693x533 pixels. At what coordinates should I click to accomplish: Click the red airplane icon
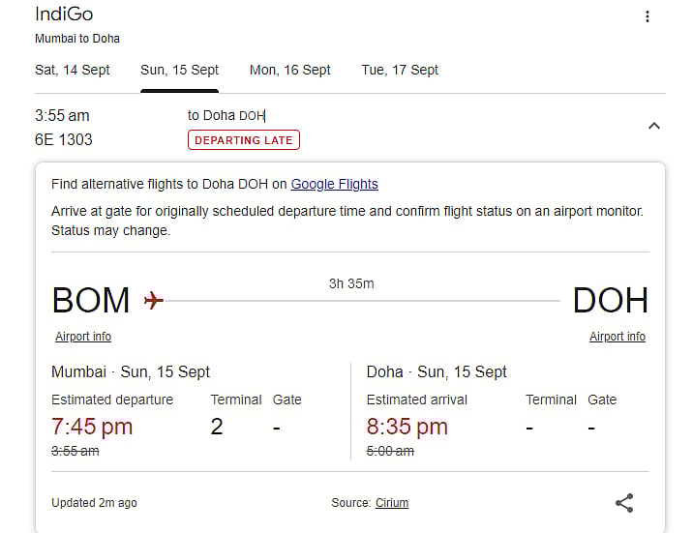tap(153, 301)
